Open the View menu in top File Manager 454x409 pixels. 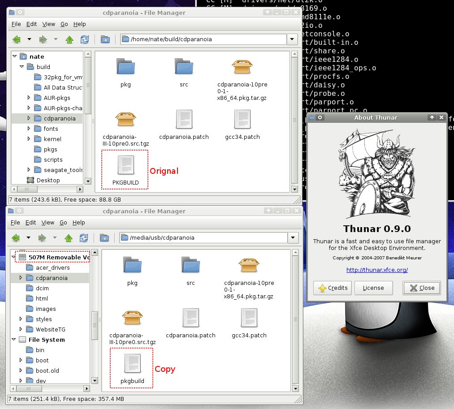coord(48,24)
